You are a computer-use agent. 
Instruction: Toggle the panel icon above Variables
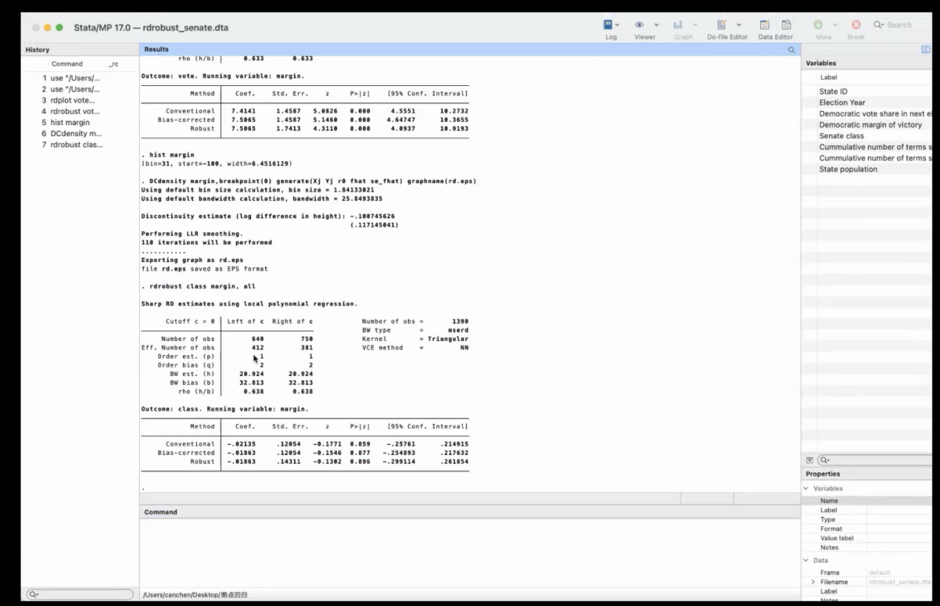(926, 50)
